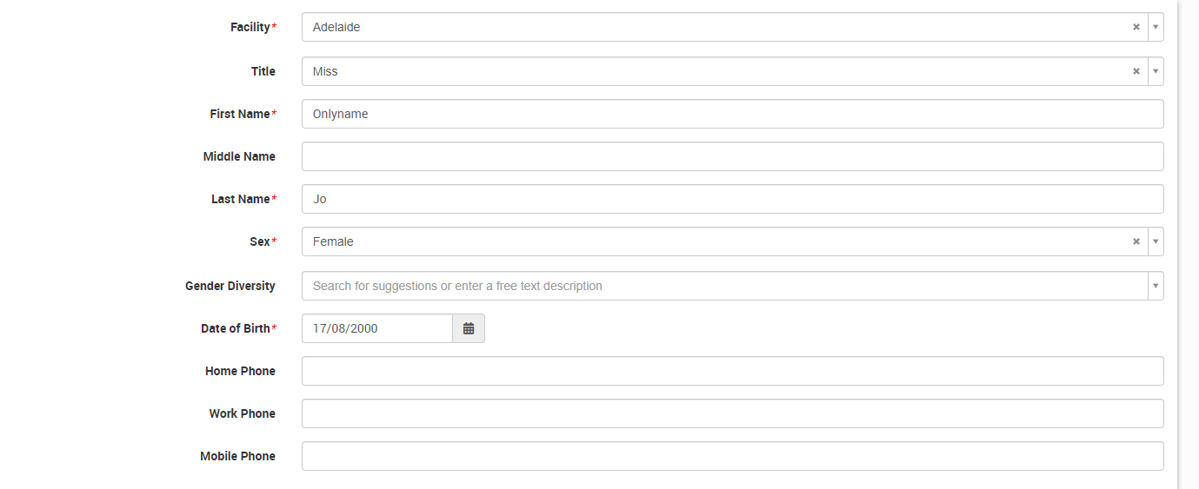Click the Date of Birth text field
This screenshot has height=489, width=1199.
click(x=376, y=328)
